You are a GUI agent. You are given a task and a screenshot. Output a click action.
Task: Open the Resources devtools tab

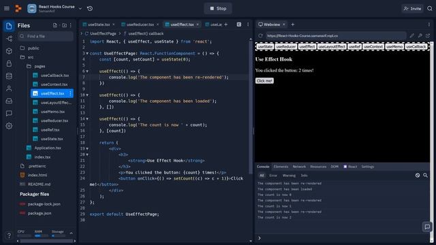[x=318, y=167]
